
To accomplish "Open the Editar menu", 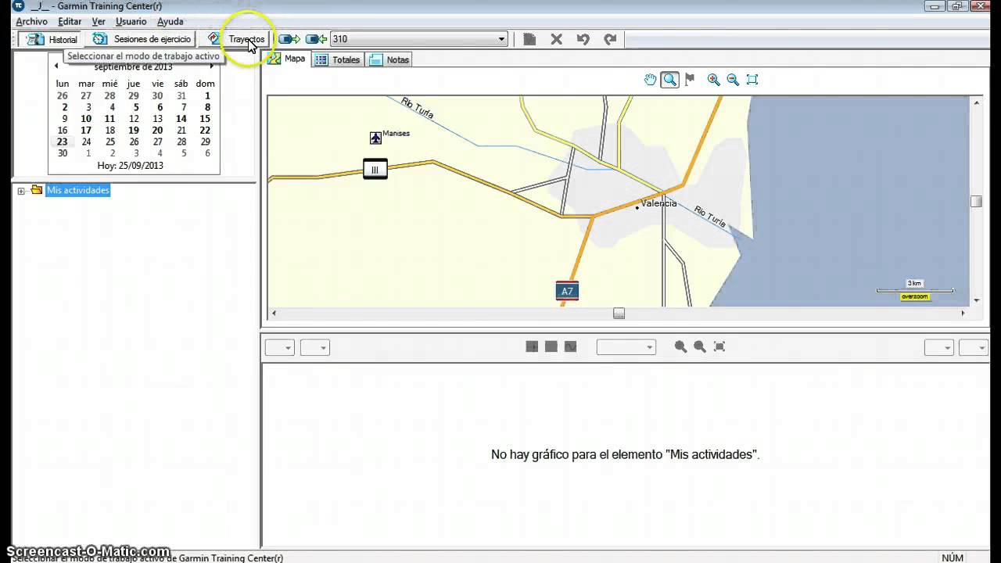I will pos(70,22).
